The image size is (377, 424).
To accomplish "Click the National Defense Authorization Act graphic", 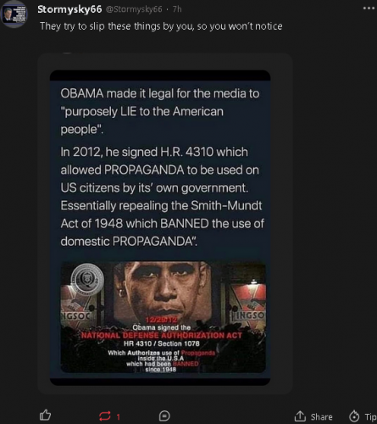I will click(x=163, y=317).
